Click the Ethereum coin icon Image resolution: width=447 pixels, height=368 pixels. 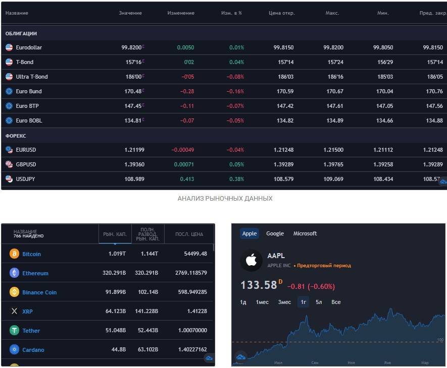point(14,273)
